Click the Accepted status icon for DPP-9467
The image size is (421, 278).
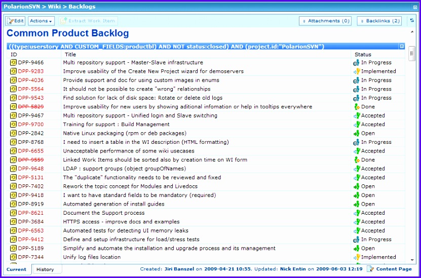point(356,116)
